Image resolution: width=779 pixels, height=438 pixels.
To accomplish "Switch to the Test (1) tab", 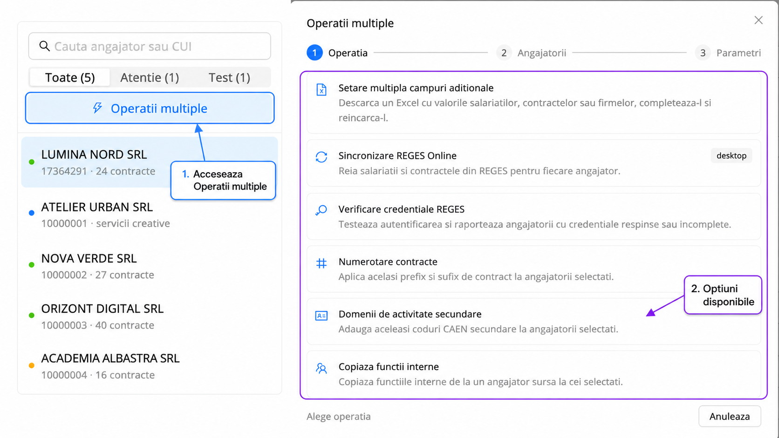I will 229,77.
